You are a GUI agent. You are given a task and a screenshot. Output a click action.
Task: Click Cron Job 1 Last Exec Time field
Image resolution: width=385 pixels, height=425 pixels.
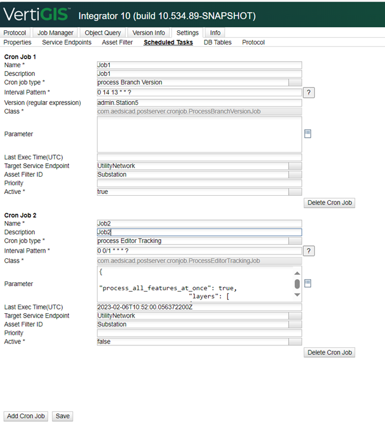tap(199, 157)
